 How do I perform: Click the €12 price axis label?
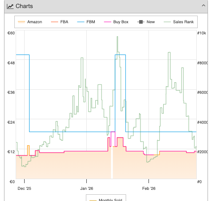(x=11, y=152)
